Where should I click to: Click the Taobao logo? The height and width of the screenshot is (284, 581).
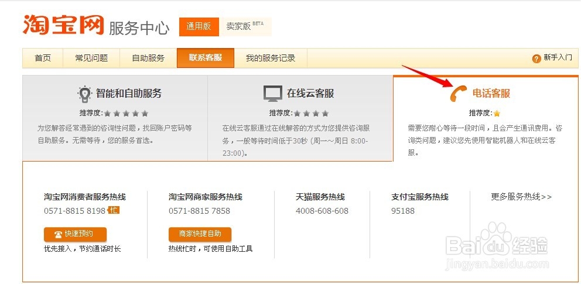tap(63, 25)
